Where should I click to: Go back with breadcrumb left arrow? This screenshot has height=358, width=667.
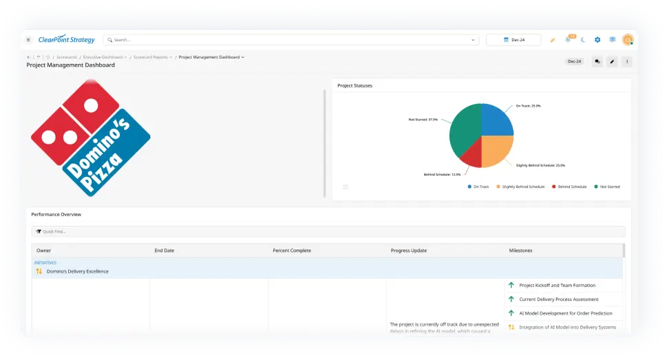coord(28,57)
